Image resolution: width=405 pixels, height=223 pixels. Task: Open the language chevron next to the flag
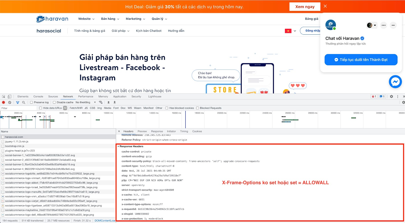coord(295,31)
